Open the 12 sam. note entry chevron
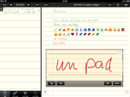Screen dimensions: 130x97 pos(39,10)
